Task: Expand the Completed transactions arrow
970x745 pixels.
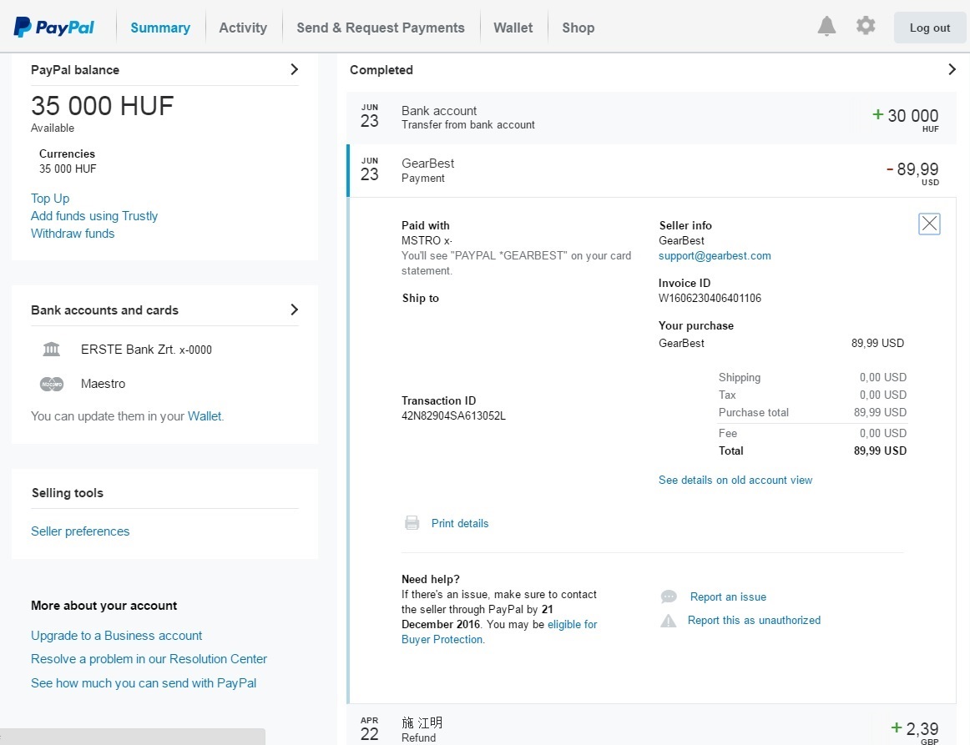Action: 952,69
